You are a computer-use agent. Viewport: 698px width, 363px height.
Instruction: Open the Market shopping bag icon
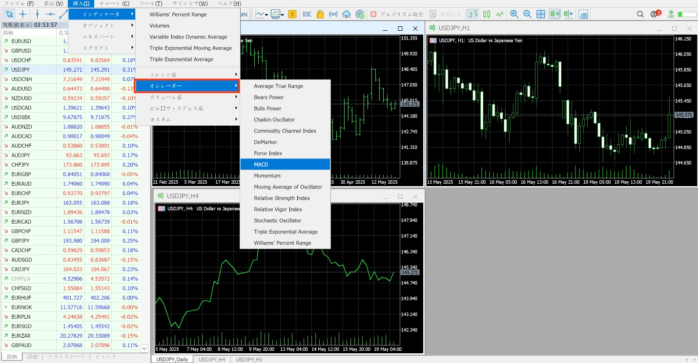pyautogui.click(x=320, y=14)
